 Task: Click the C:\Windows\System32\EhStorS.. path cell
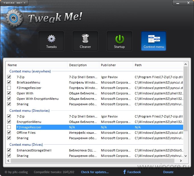click(159, 150)
